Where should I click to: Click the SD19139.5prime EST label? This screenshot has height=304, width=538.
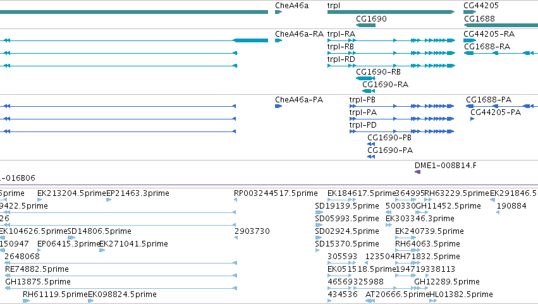point(347,206)
